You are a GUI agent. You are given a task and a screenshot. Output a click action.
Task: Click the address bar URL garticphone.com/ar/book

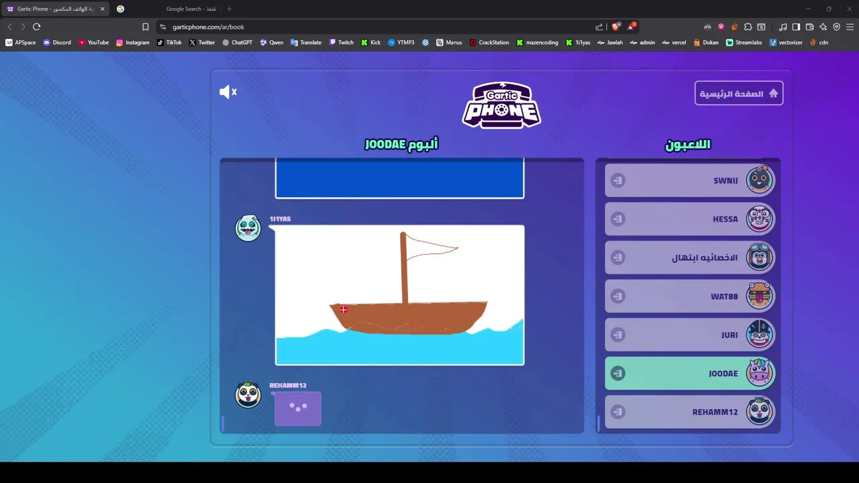pos(208,27)
